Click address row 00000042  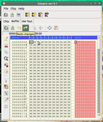[x=20, y=59]
